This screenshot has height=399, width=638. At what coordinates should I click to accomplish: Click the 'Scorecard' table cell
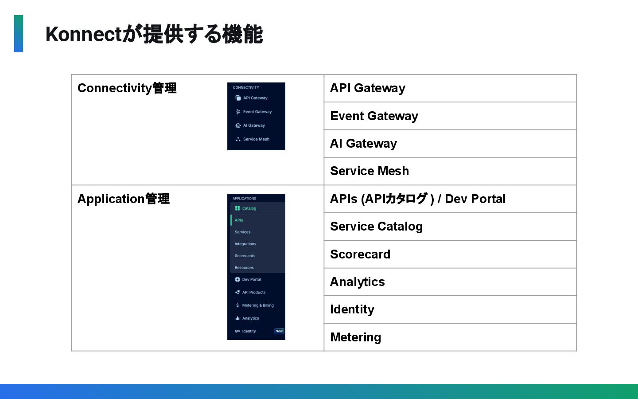tap(450, 254)
